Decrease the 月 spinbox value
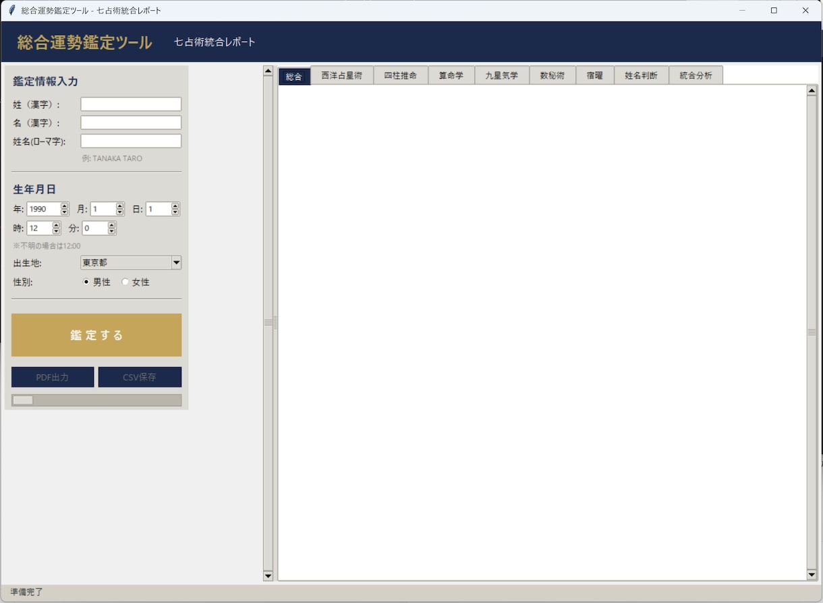 click(x=120, y=212)
